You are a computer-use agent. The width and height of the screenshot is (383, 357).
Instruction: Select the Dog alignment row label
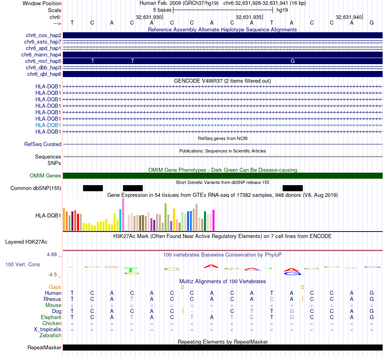(x=57, y=311)
